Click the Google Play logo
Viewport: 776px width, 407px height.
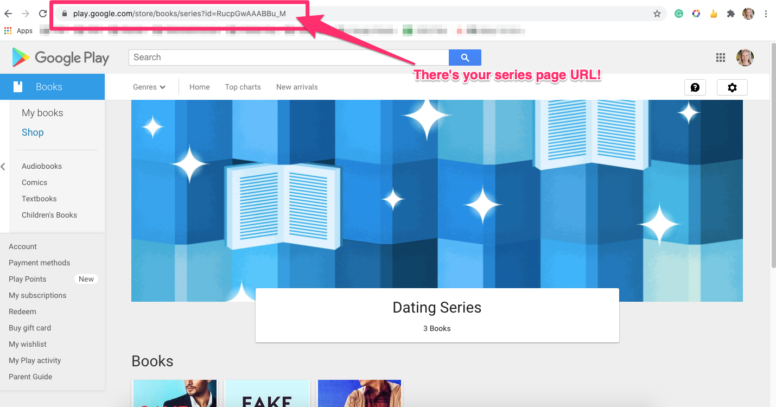tap(61, 58)
